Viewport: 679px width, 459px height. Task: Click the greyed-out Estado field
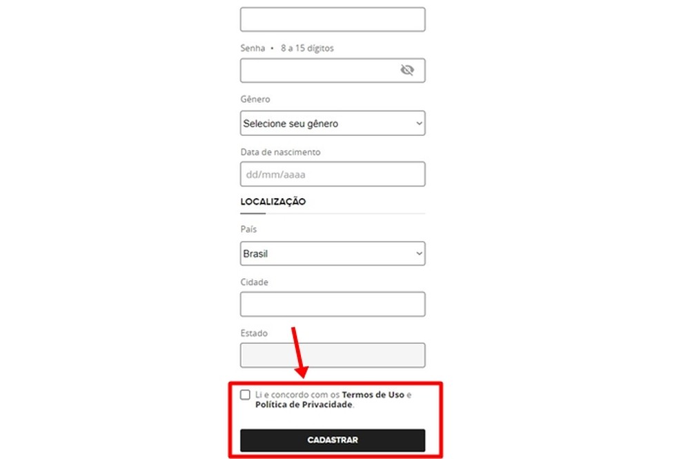[x=333, y=355]
